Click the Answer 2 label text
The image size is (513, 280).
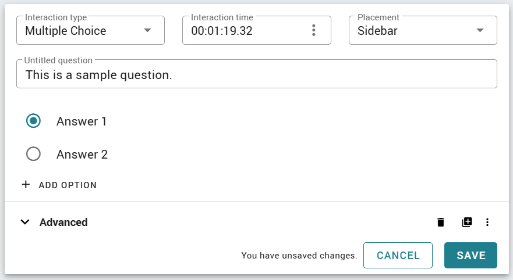click(x=82, y=155)
